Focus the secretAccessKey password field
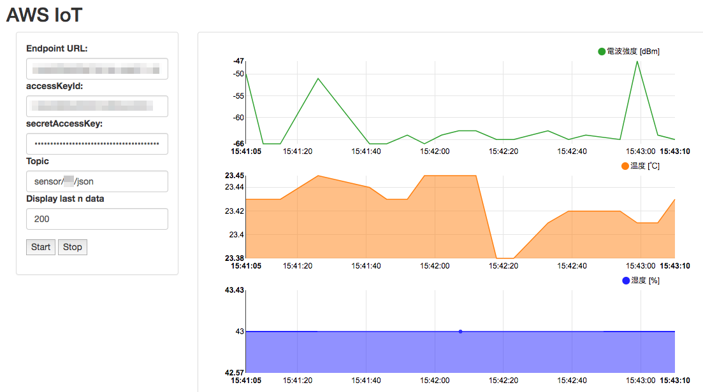The width and height of the screenshot is (703, 392). click(97, 144)
